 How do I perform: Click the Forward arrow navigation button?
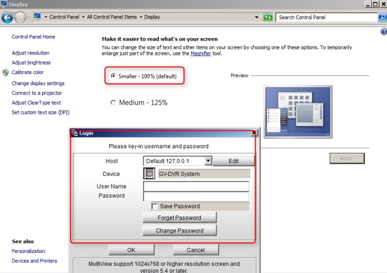pyautogui.click(x=20, y=17)
